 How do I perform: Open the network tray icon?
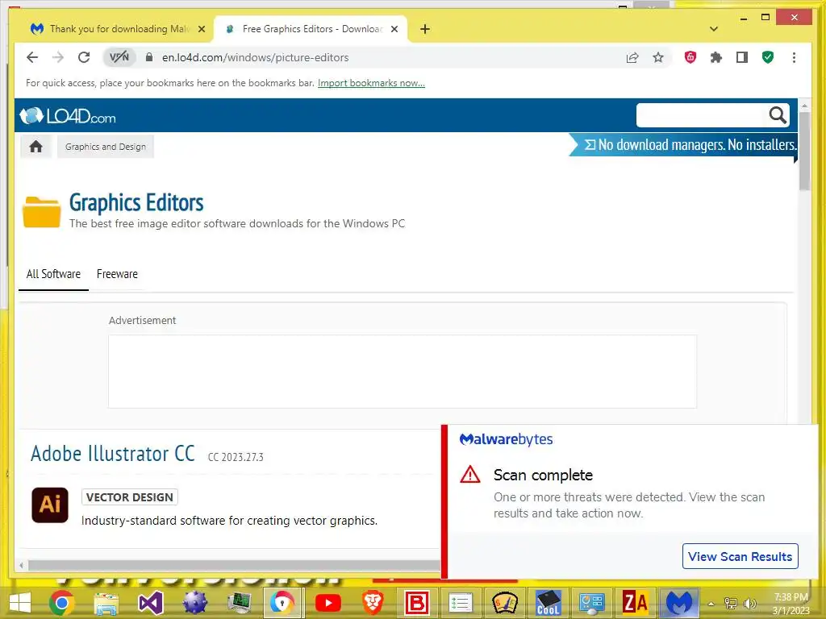pyautogui.click(x=731, y=603)
